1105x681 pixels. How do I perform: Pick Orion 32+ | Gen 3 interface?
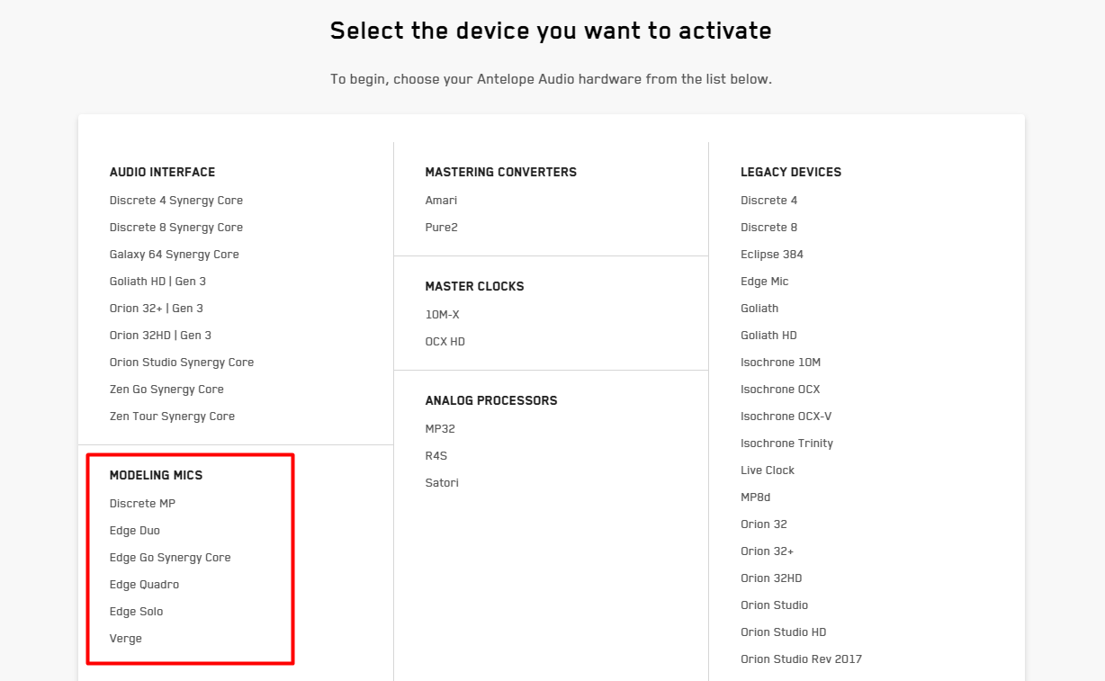pos(157,309)
